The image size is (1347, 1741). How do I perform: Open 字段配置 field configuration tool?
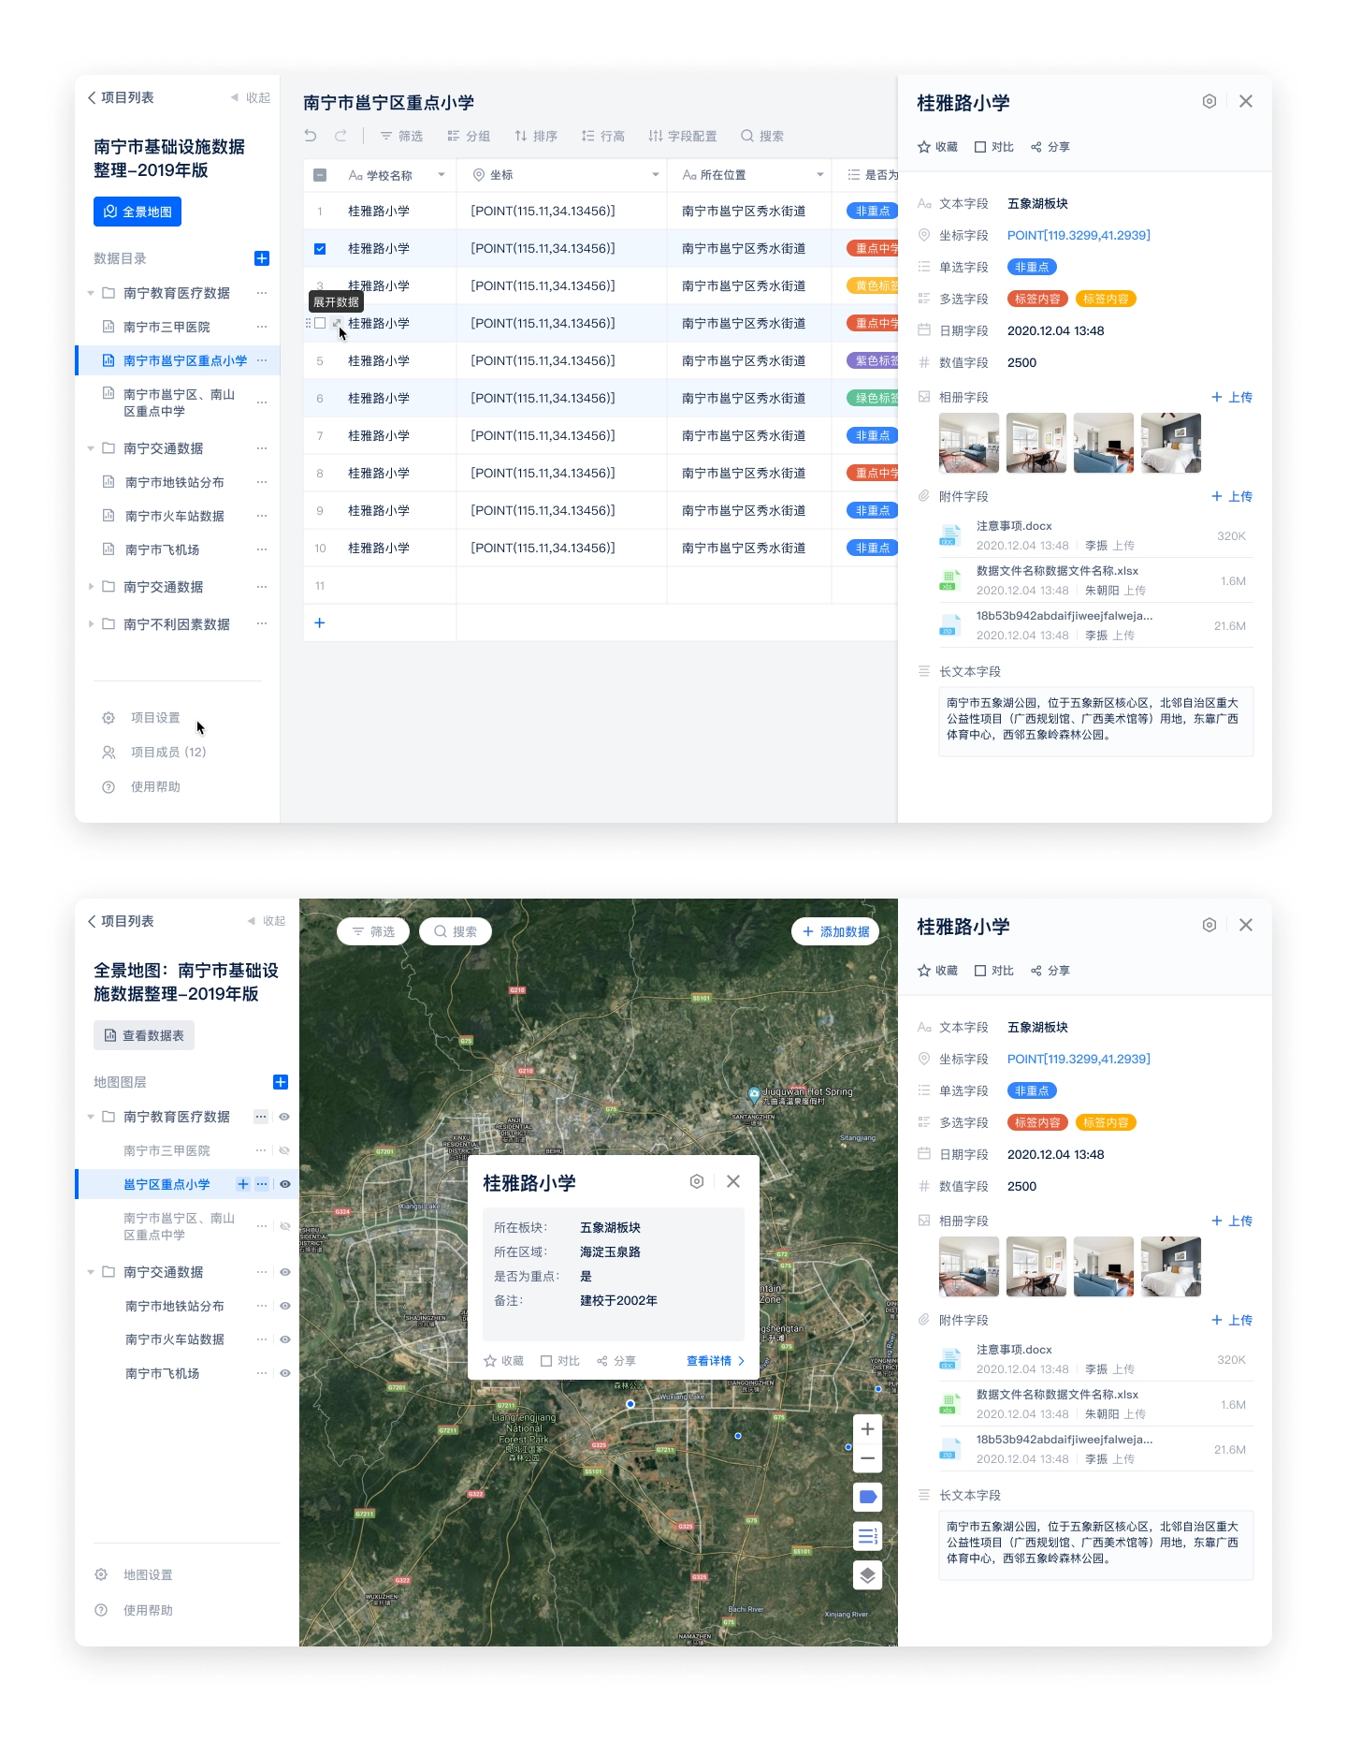point(683,136)
